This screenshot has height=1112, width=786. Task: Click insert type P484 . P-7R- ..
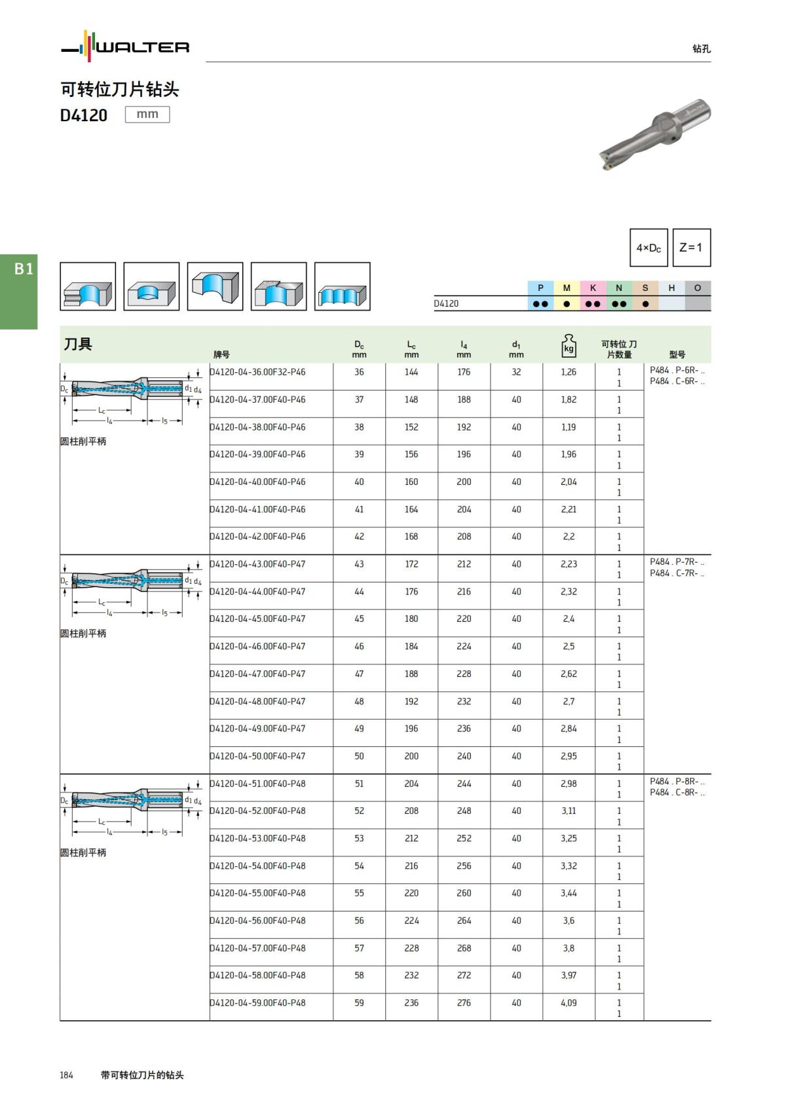(677, 562)
